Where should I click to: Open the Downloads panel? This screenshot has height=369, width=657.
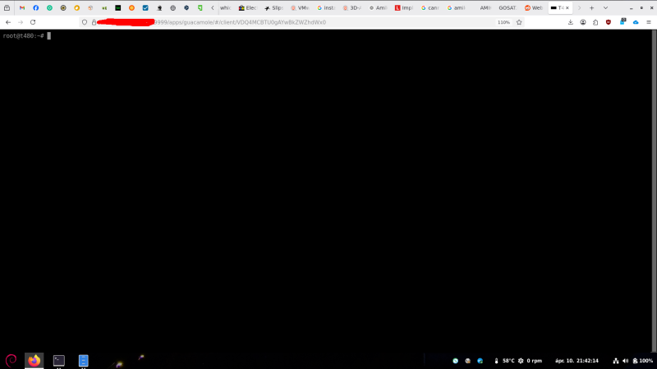tap(571, 22)
